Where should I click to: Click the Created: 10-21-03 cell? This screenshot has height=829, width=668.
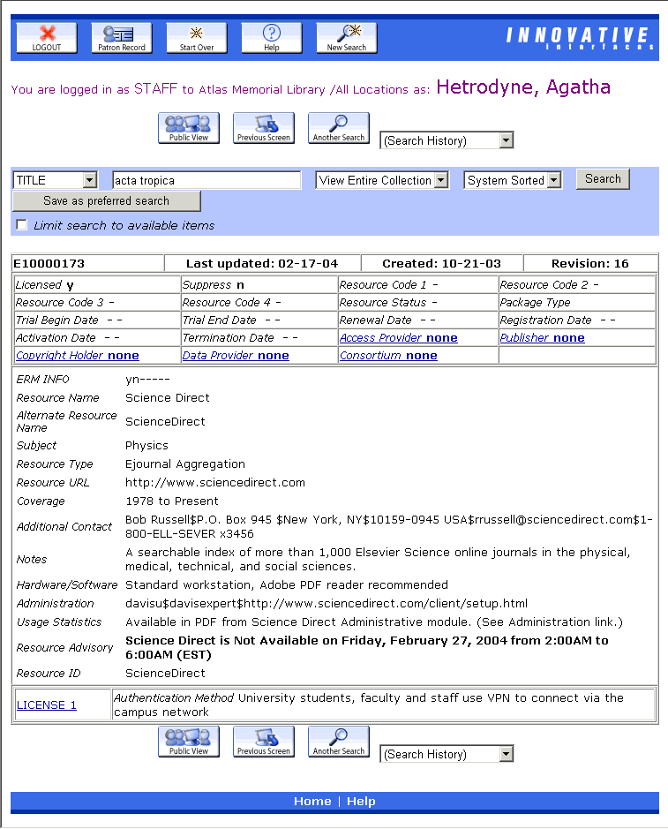pyautogui.click(x=442, y=263)
